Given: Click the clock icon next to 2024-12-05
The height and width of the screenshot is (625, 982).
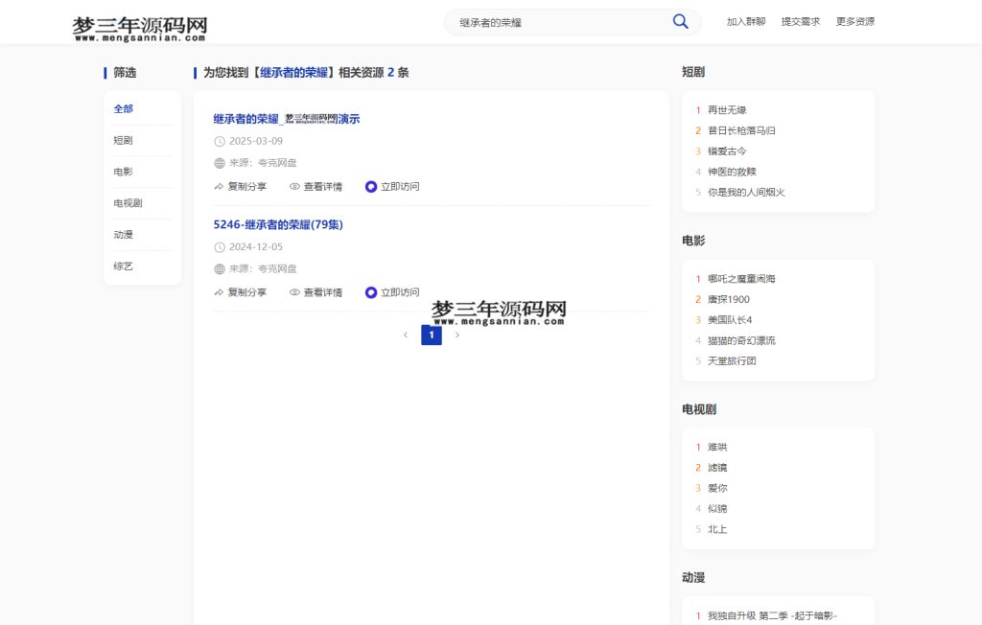Looking at the screenshot, I should (x=218, y=246).
